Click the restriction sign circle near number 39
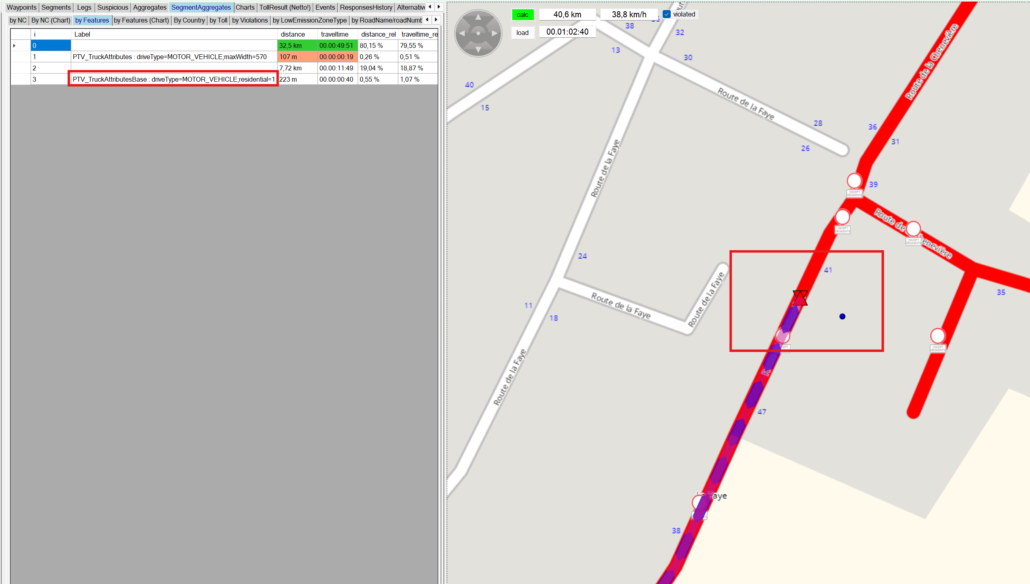Viewport: 1030px width, 584px height. click(854, 181)
